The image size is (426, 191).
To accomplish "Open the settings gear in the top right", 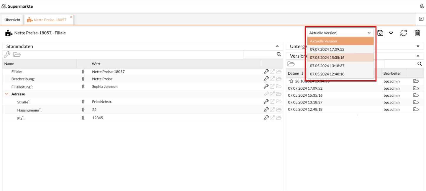I will point(422,6).
